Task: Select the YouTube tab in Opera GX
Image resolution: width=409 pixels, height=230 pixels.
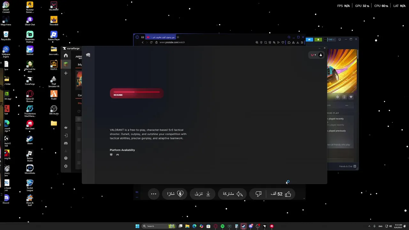Action: (161, 37)
